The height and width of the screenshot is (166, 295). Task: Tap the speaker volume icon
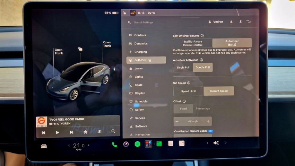[216, 143]
